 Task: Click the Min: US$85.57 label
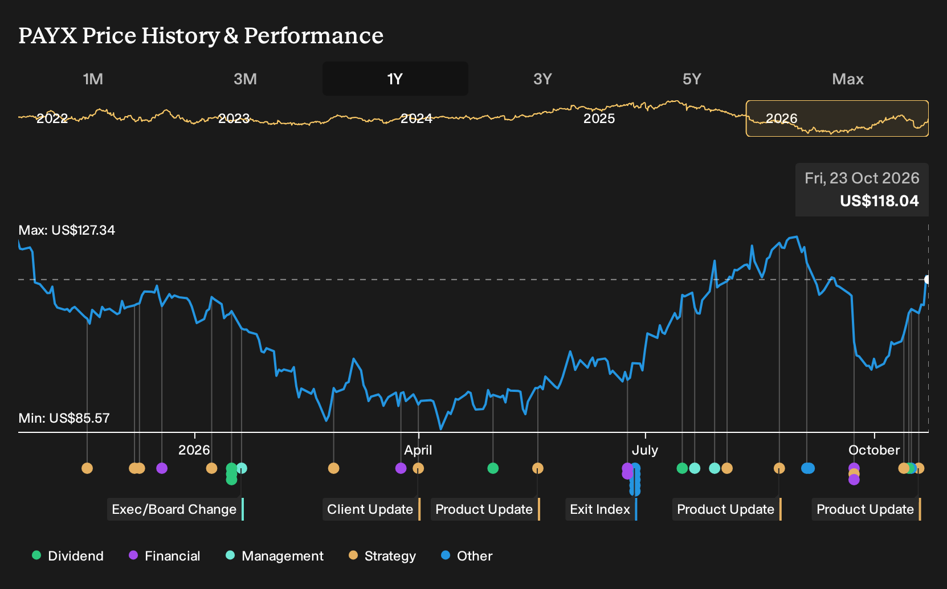[x=64, y=418]
